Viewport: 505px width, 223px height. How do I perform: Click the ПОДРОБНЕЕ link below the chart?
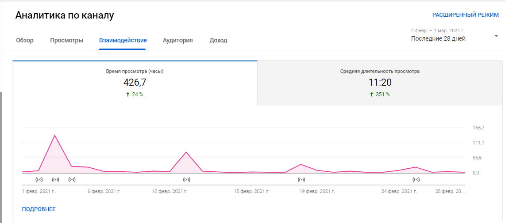click(39, 209)
